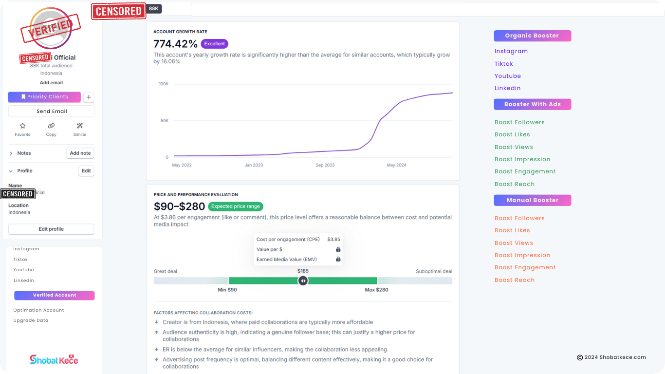
Task: Expand the Notes section chevron
Action: (x=11, y=153)
